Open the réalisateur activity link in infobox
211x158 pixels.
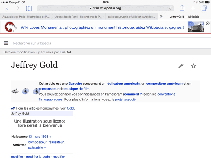click(x=56, y=142)
